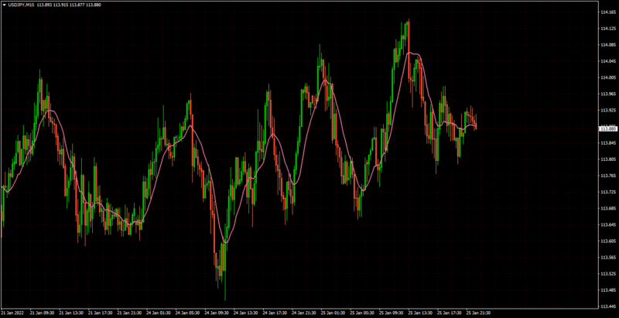Click the 24 Jan 21:30 time label
619x318 pixels.
tap(303, 312)
